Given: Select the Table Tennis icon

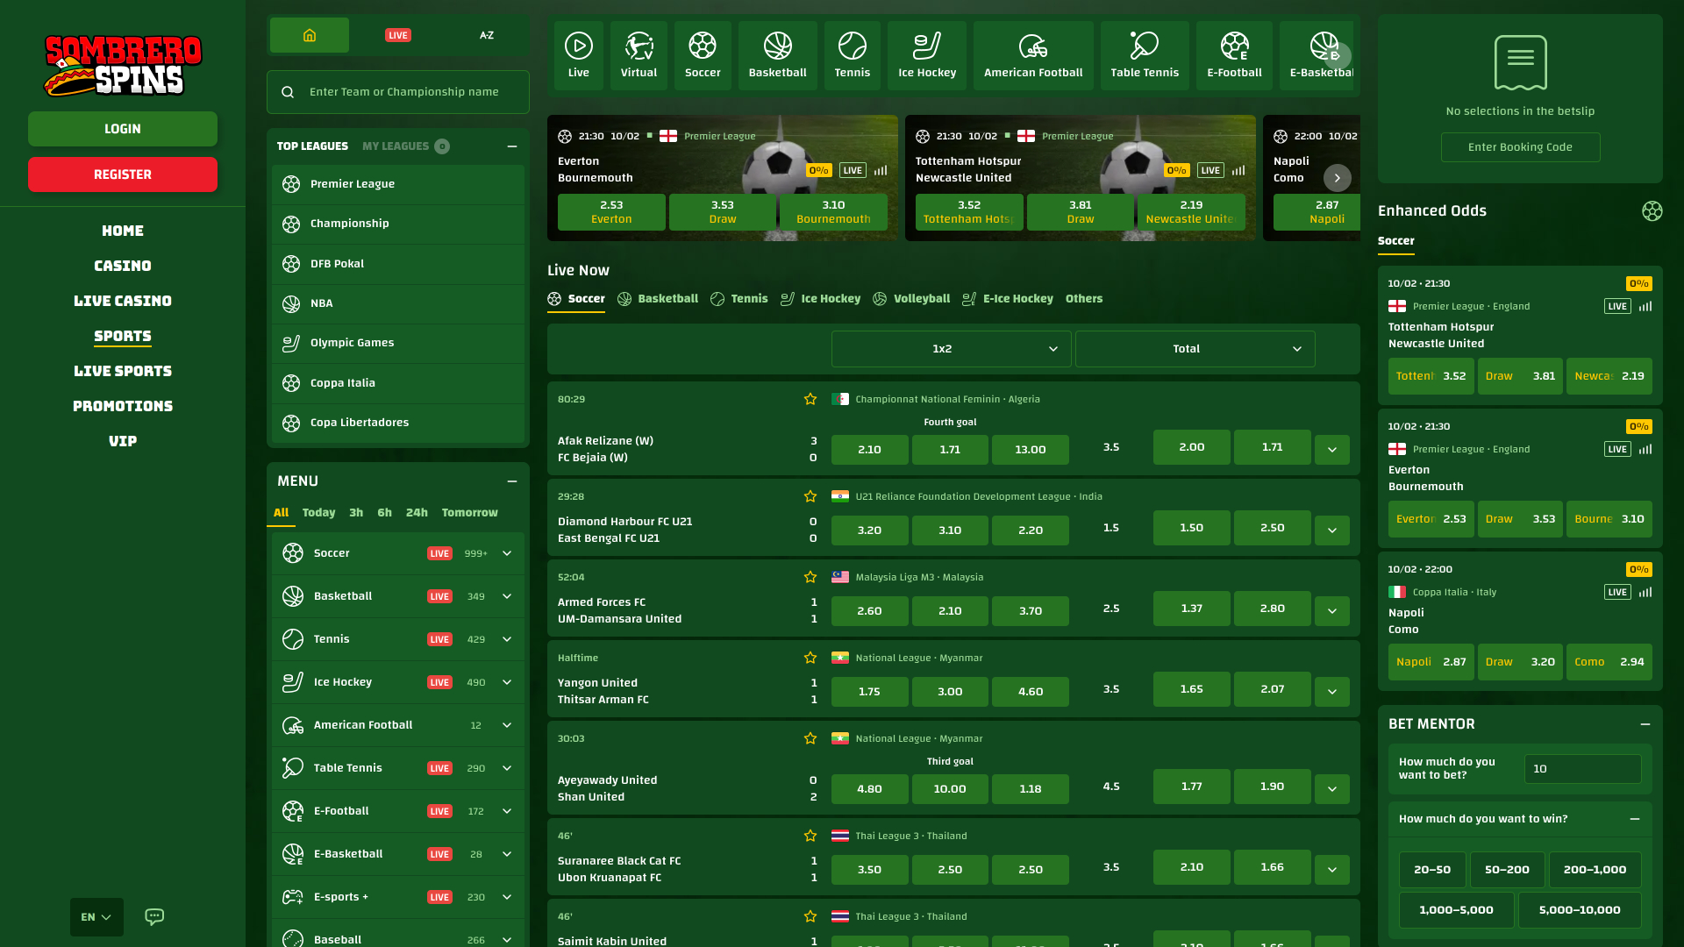Looking at the screenshot, I should [1145, 54].
